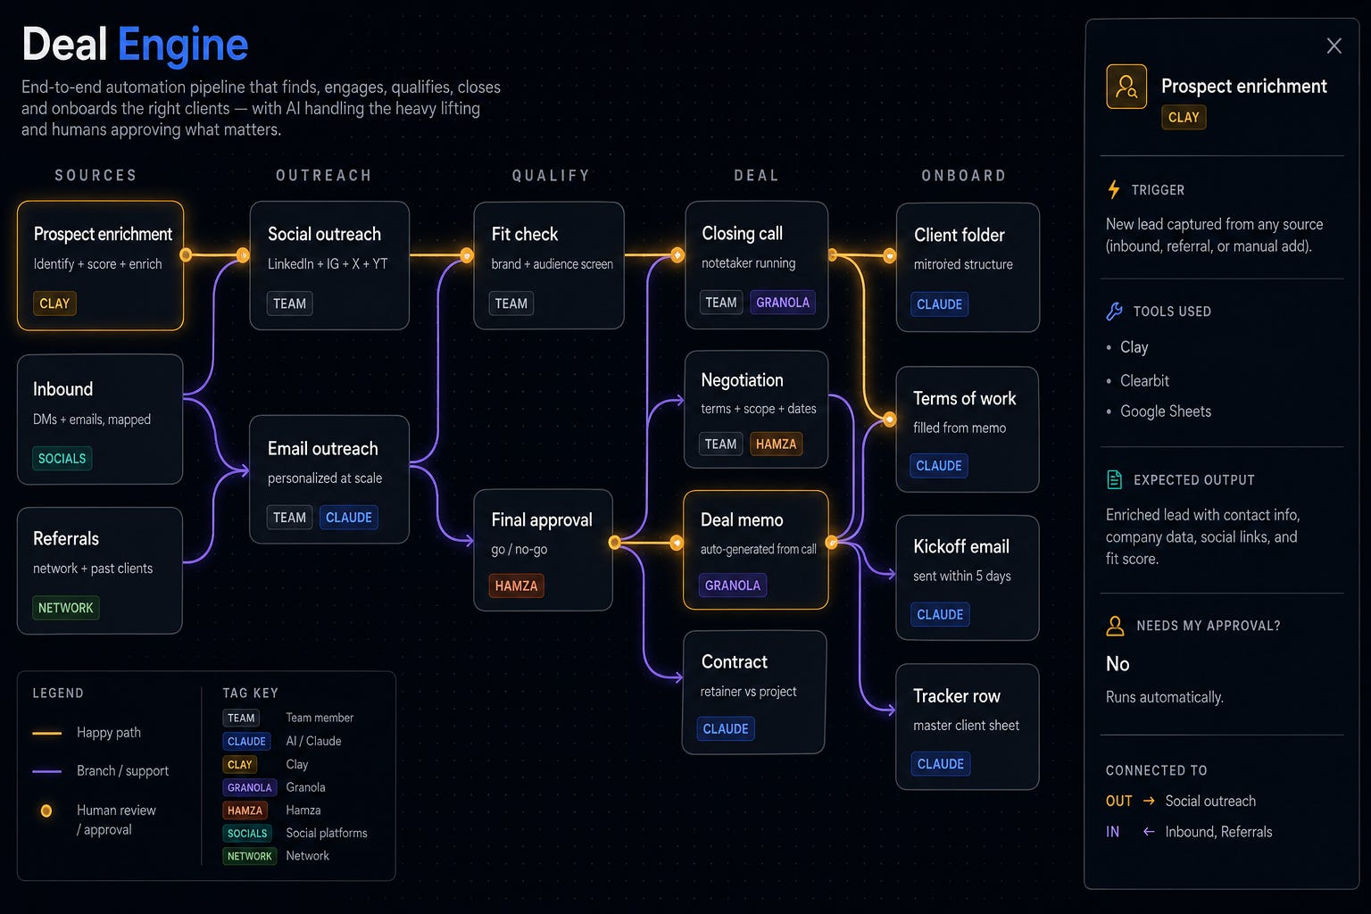The image size is (1371, 914).
Task: Open the Social outreach node
Action: point(329,266)
